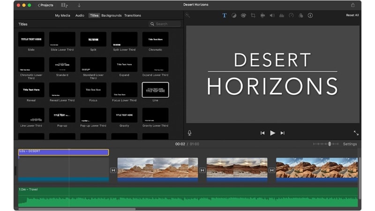375x211 pixels.
Task: Open clip filter and audio effects icon
Action: click(x=301, y=15)
